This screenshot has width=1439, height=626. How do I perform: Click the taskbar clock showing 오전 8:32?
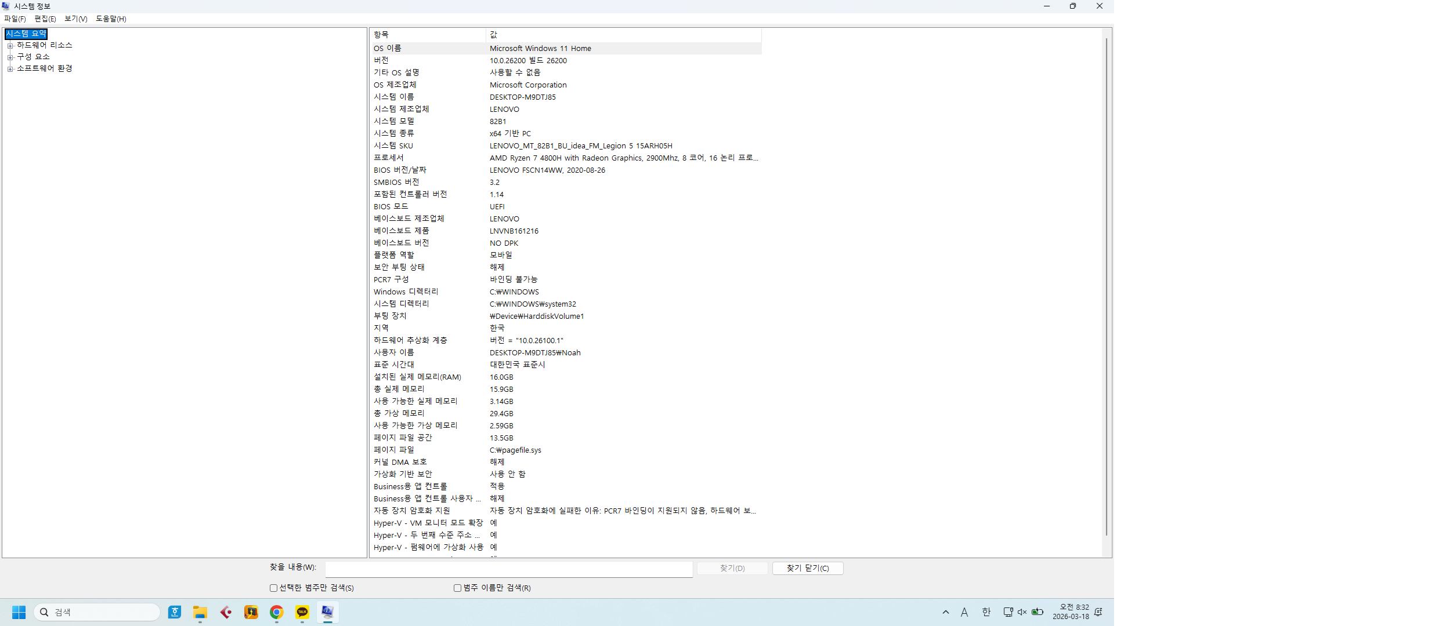[1071, 612]
